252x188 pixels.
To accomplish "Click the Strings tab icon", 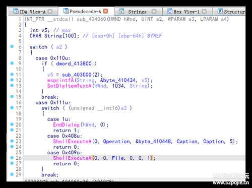I will point(121,11).
